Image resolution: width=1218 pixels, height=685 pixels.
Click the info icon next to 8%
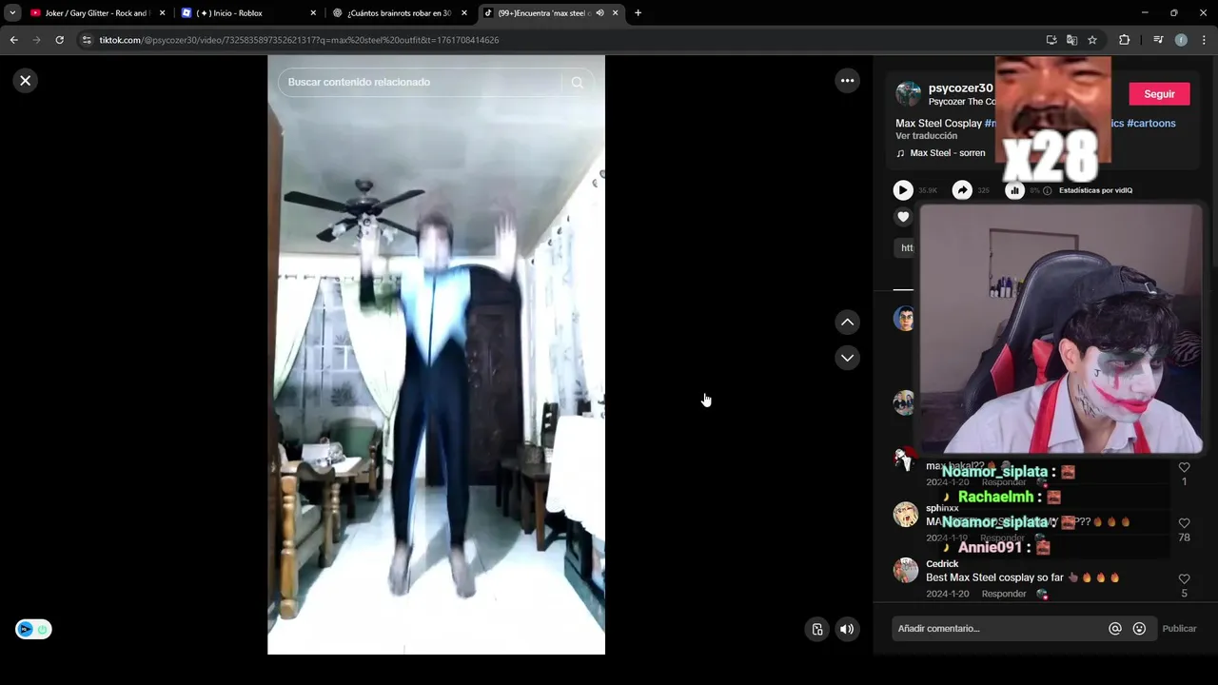click(1048, 190)
